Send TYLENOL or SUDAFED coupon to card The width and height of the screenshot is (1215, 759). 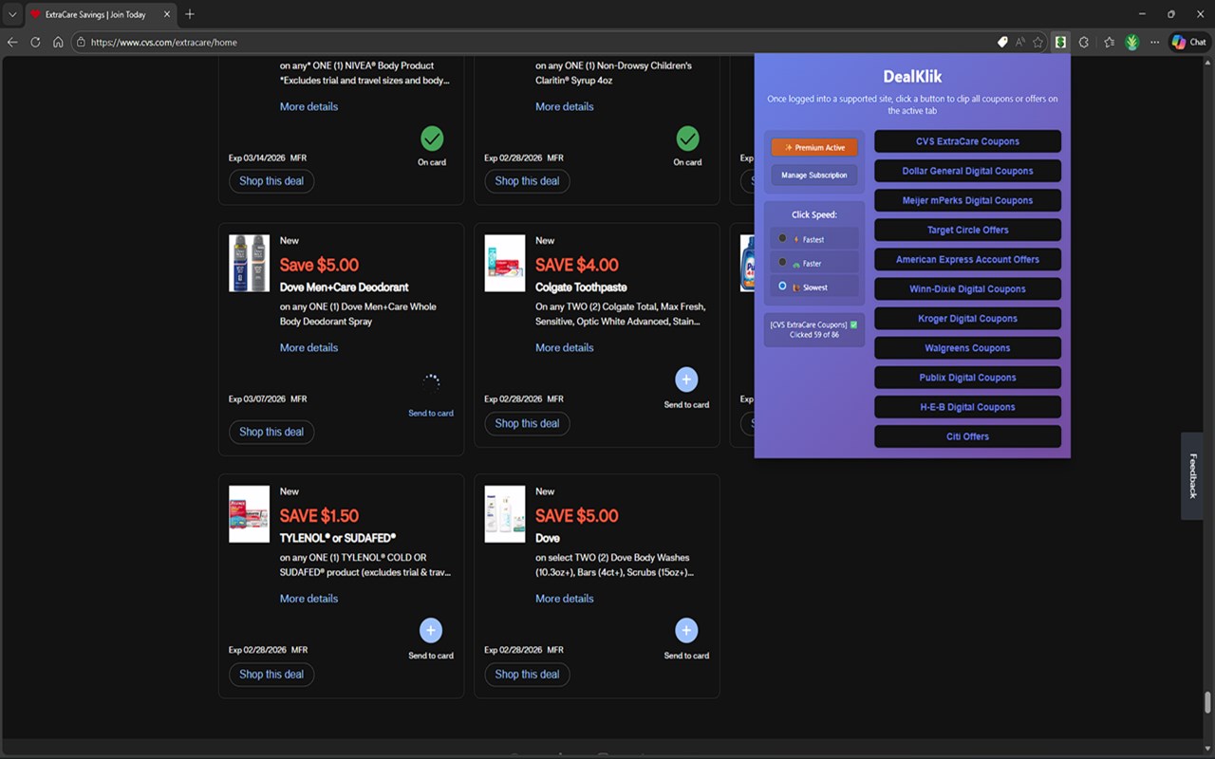[430, 630]
